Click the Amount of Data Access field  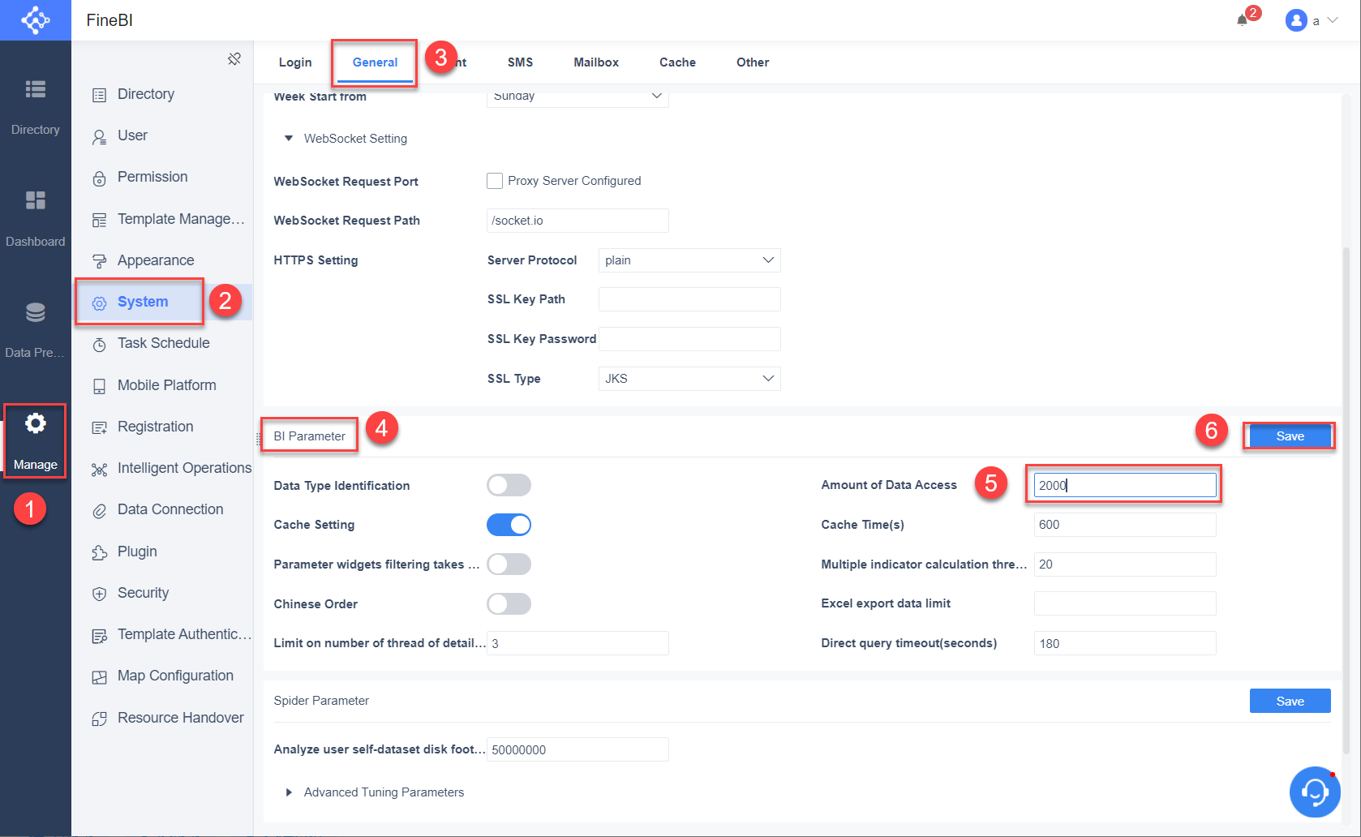coord(1125,485)
